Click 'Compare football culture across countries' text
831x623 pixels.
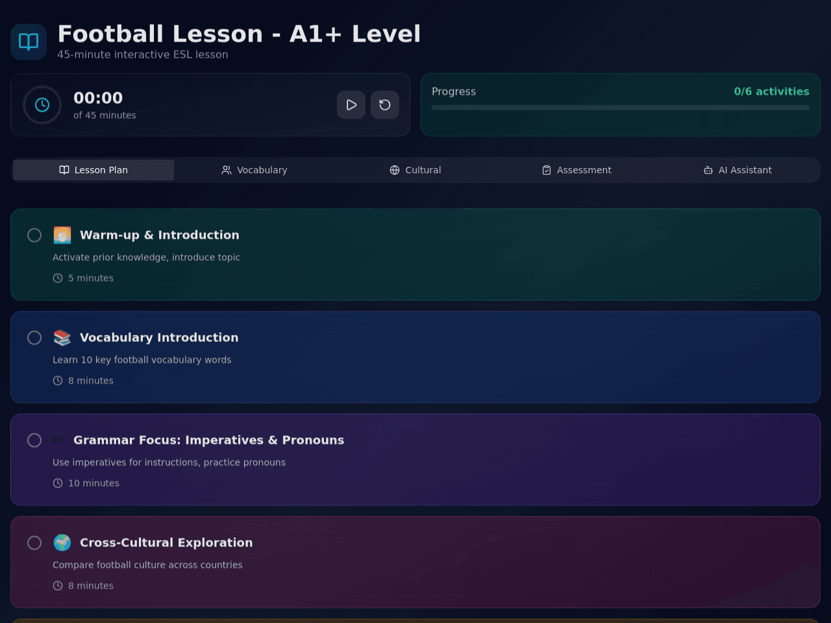pos(147,565)
